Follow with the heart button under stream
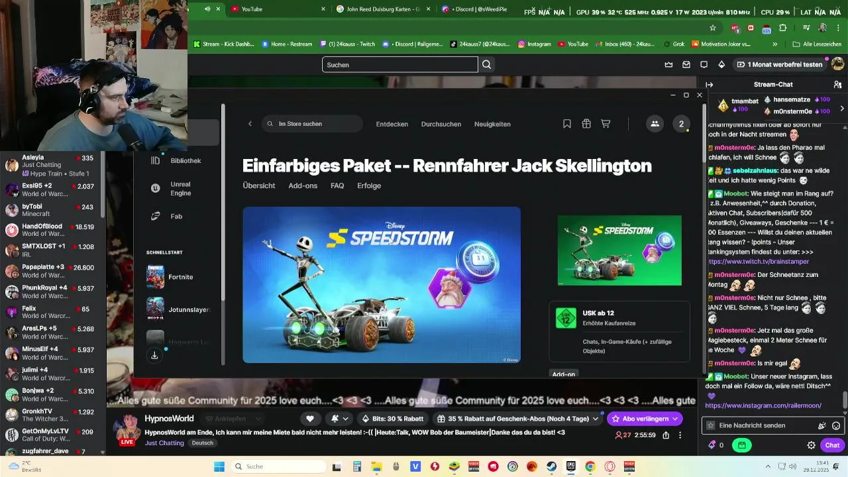Image resolution: width=848 pixels, height=477 pixels. 309,419
